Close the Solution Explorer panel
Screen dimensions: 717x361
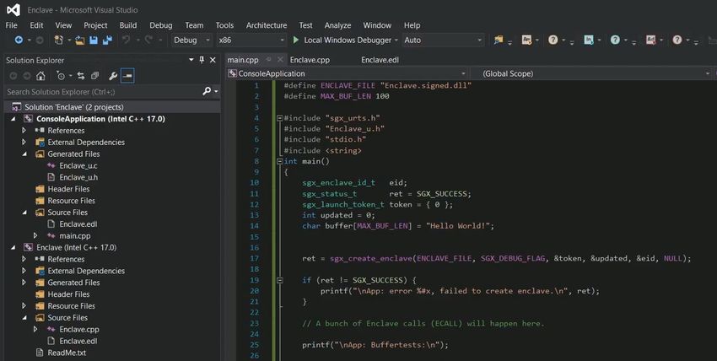[213, 60]
